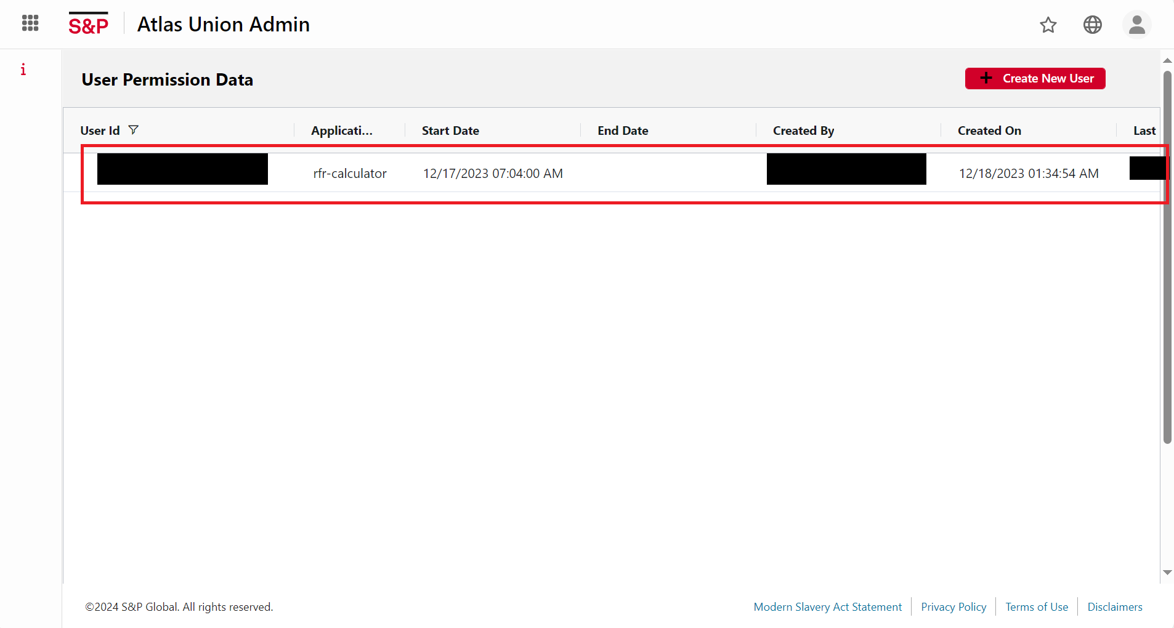Screen dimensions: 1174x628
Task: Click the S&P logo
Action: point(88,24)
